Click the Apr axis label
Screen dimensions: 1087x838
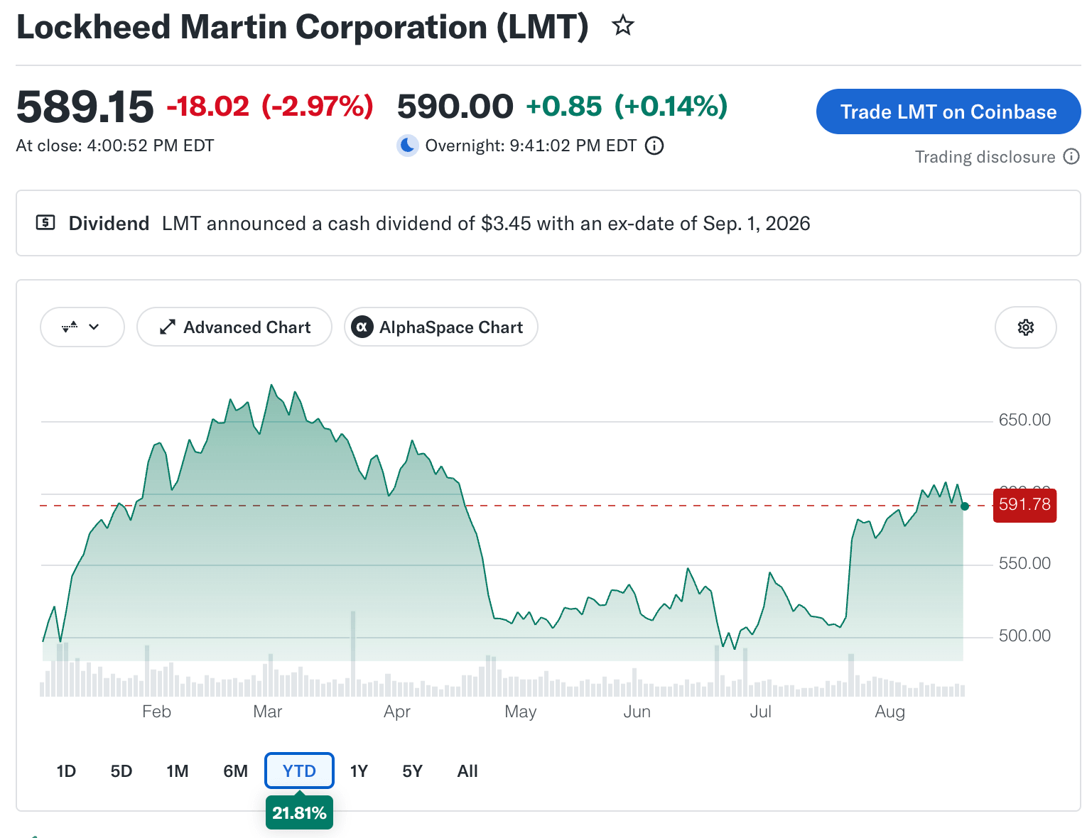397,712
